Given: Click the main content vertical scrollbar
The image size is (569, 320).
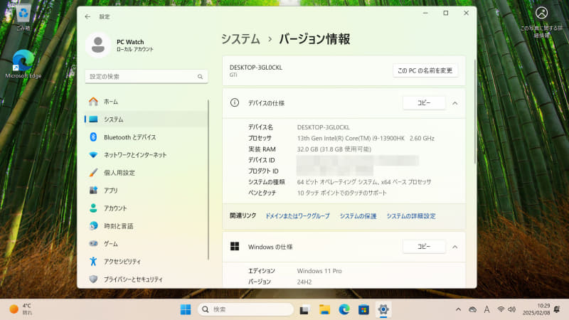Looking at the screenshot, I should [475, 112].
